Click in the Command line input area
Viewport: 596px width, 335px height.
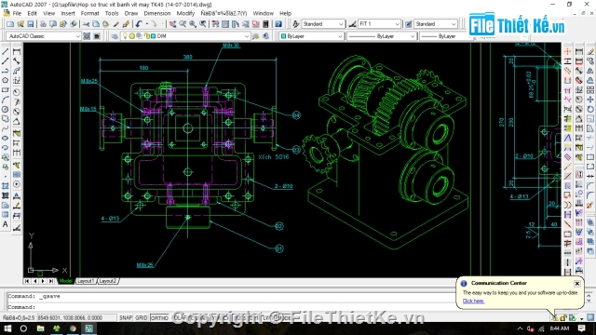tap(228, 307)
